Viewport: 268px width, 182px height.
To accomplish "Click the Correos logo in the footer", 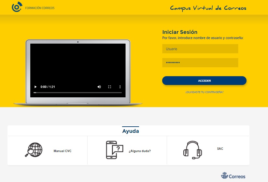I will [233, 176].
